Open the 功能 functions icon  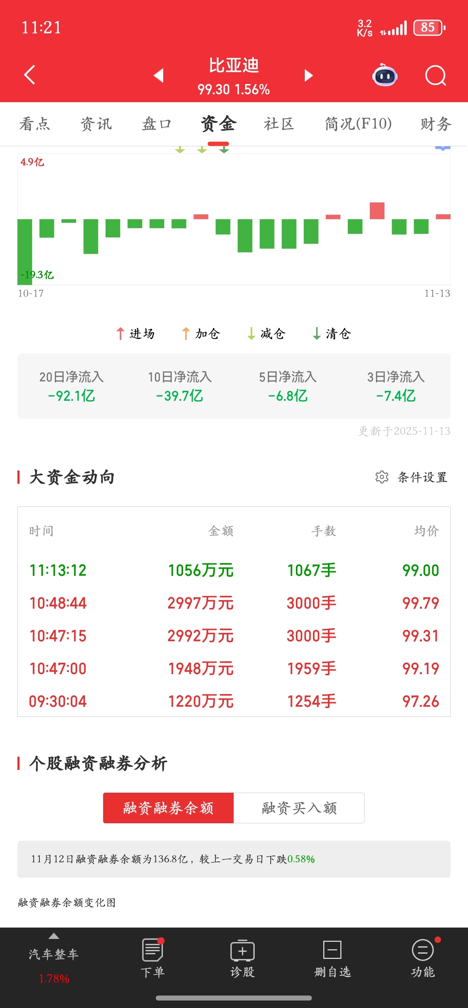[422, 950]
